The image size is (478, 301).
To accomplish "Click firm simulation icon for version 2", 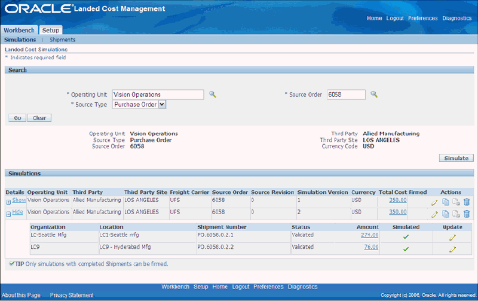I will pyautogui.click(x=456, y=214).
